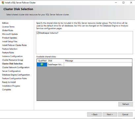Select the Database Engine Configuration step
The height and width of the screenshot is (119, 135).
click(x=16, y=75)
